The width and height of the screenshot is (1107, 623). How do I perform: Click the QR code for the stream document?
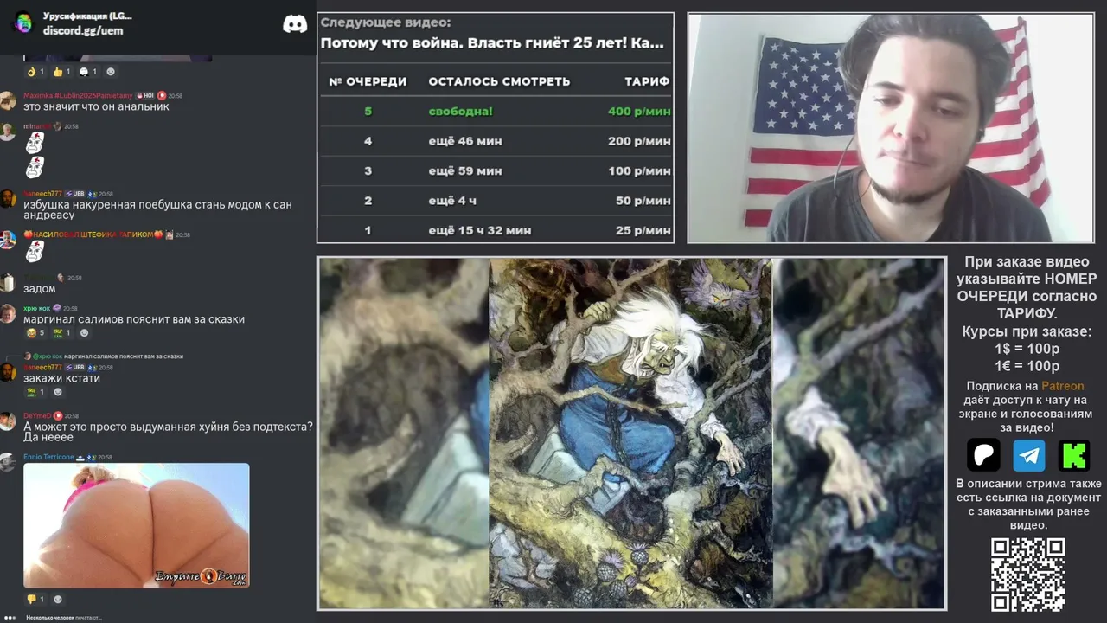pos(1027,575)
